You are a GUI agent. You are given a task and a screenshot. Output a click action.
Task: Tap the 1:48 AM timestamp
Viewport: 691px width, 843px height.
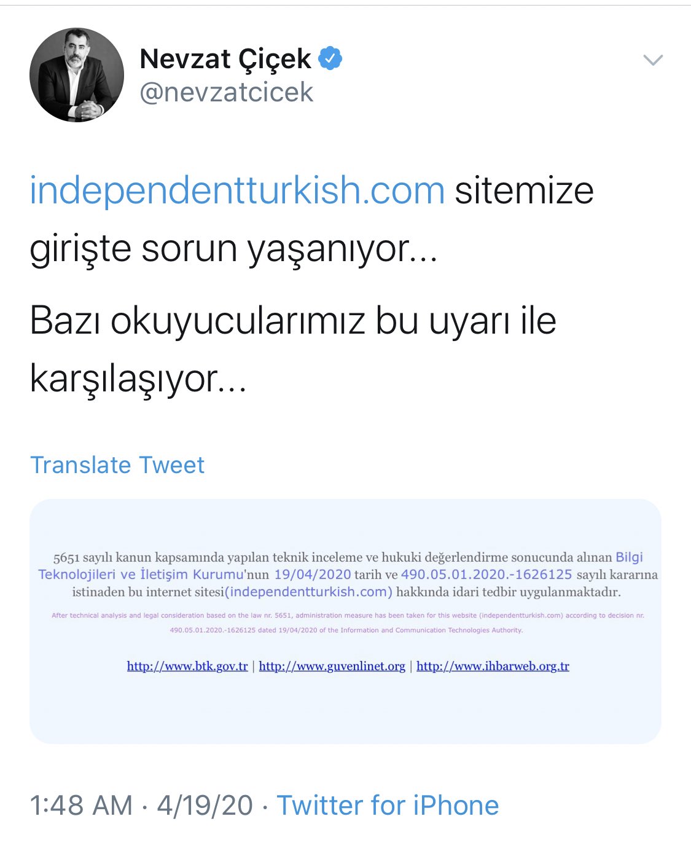pos(81,806)
